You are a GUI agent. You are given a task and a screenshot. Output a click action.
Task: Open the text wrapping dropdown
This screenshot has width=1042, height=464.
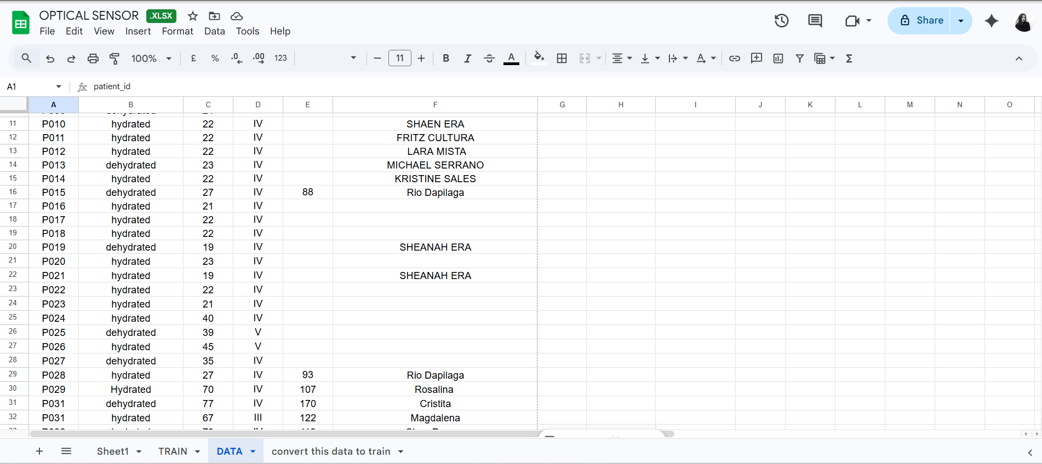678,58
